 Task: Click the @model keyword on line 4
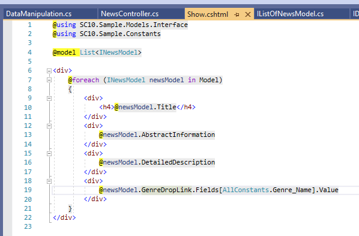point(64,52)
